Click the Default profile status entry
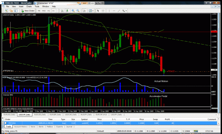222x134 pixels. tap(101, 131)
